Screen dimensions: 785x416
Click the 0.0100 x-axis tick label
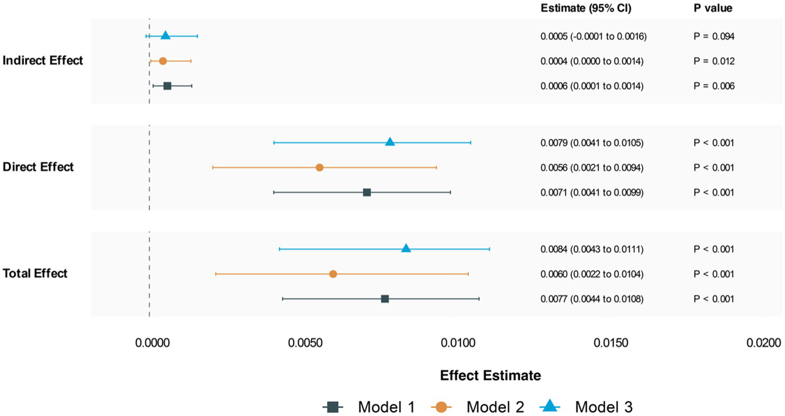[x=458, y=343]
